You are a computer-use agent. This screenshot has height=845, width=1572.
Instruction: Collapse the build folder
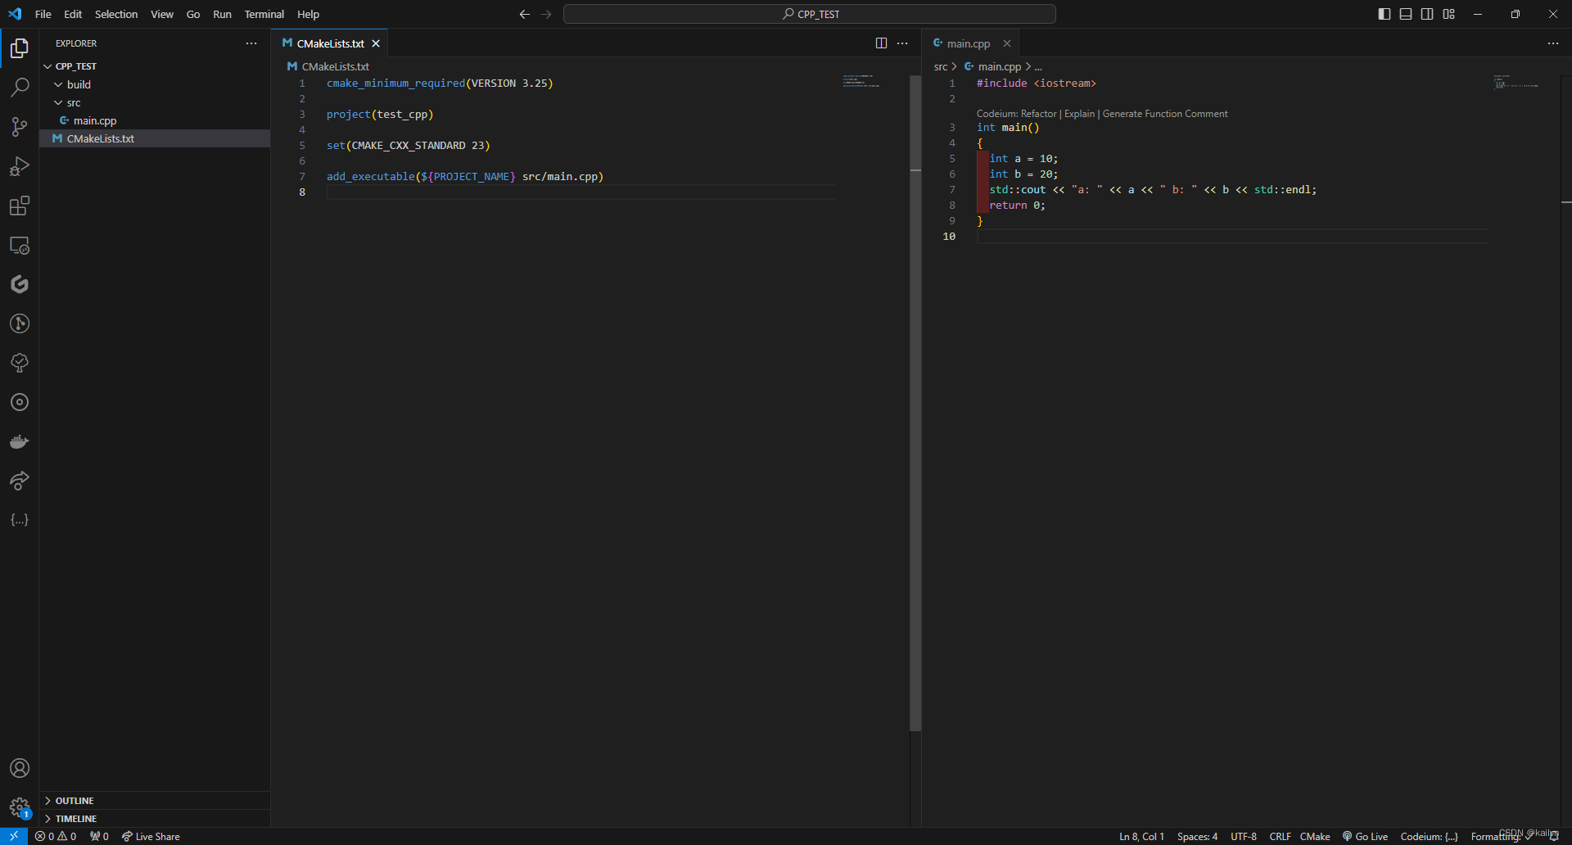pos(155,84)
